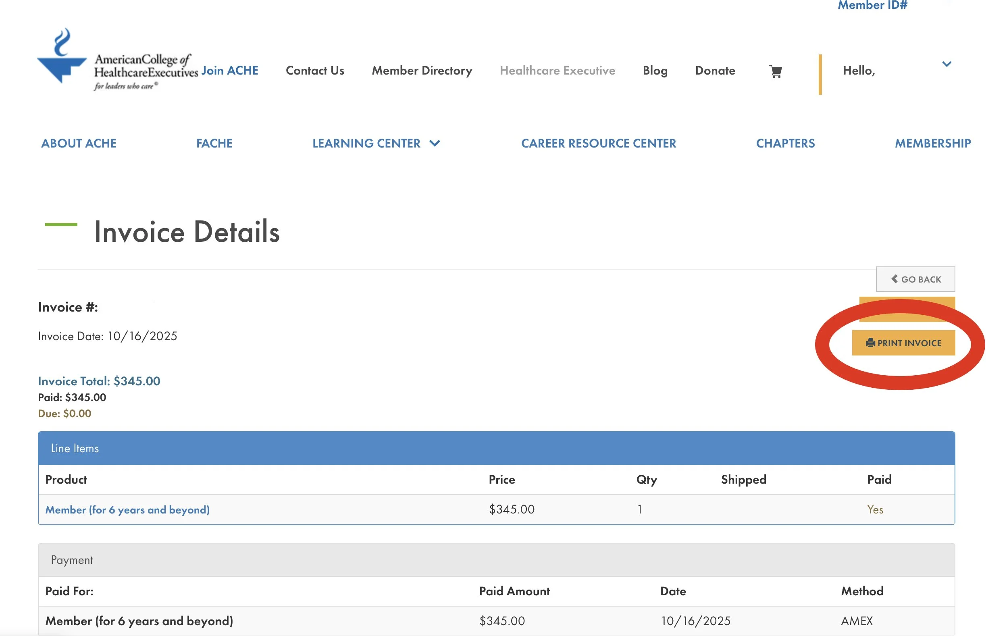986x636 pixels.
Task: Open the Member Directory link
Action: [422, 71]
